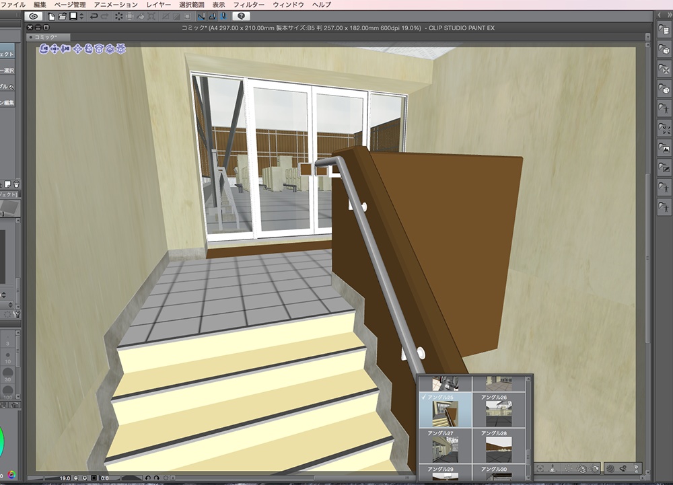The height and width of the screenshot is (485, 673).
Task: Toggle Snap to Ruler
Action: (201, 16)
